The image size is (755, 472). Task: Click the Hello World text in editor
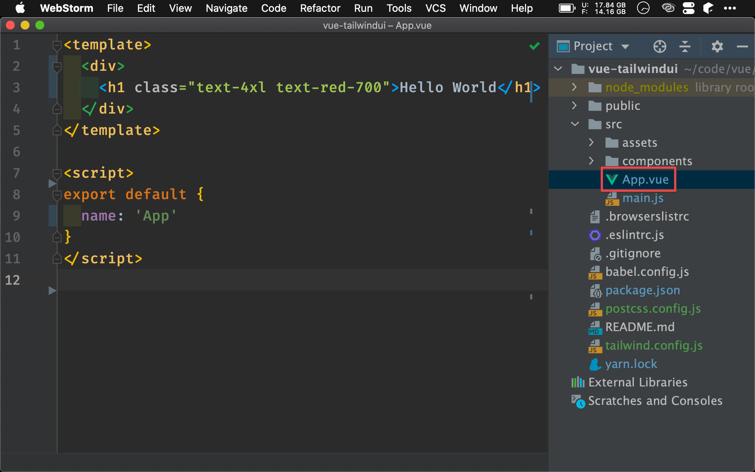pos(448,87)
